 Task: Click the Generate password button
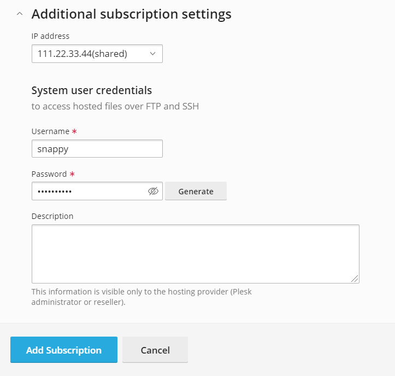point(196,191)
